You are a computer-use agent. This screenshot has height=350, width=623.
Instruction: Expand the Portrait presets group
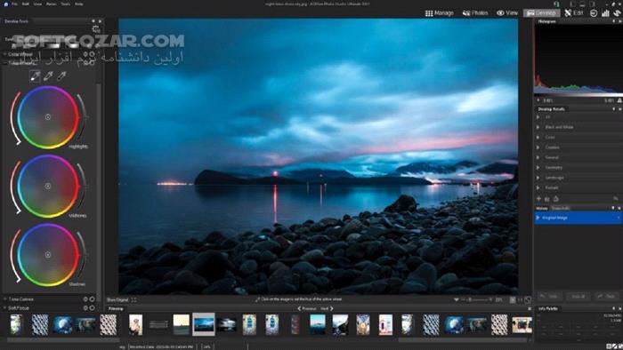[538, 187]
